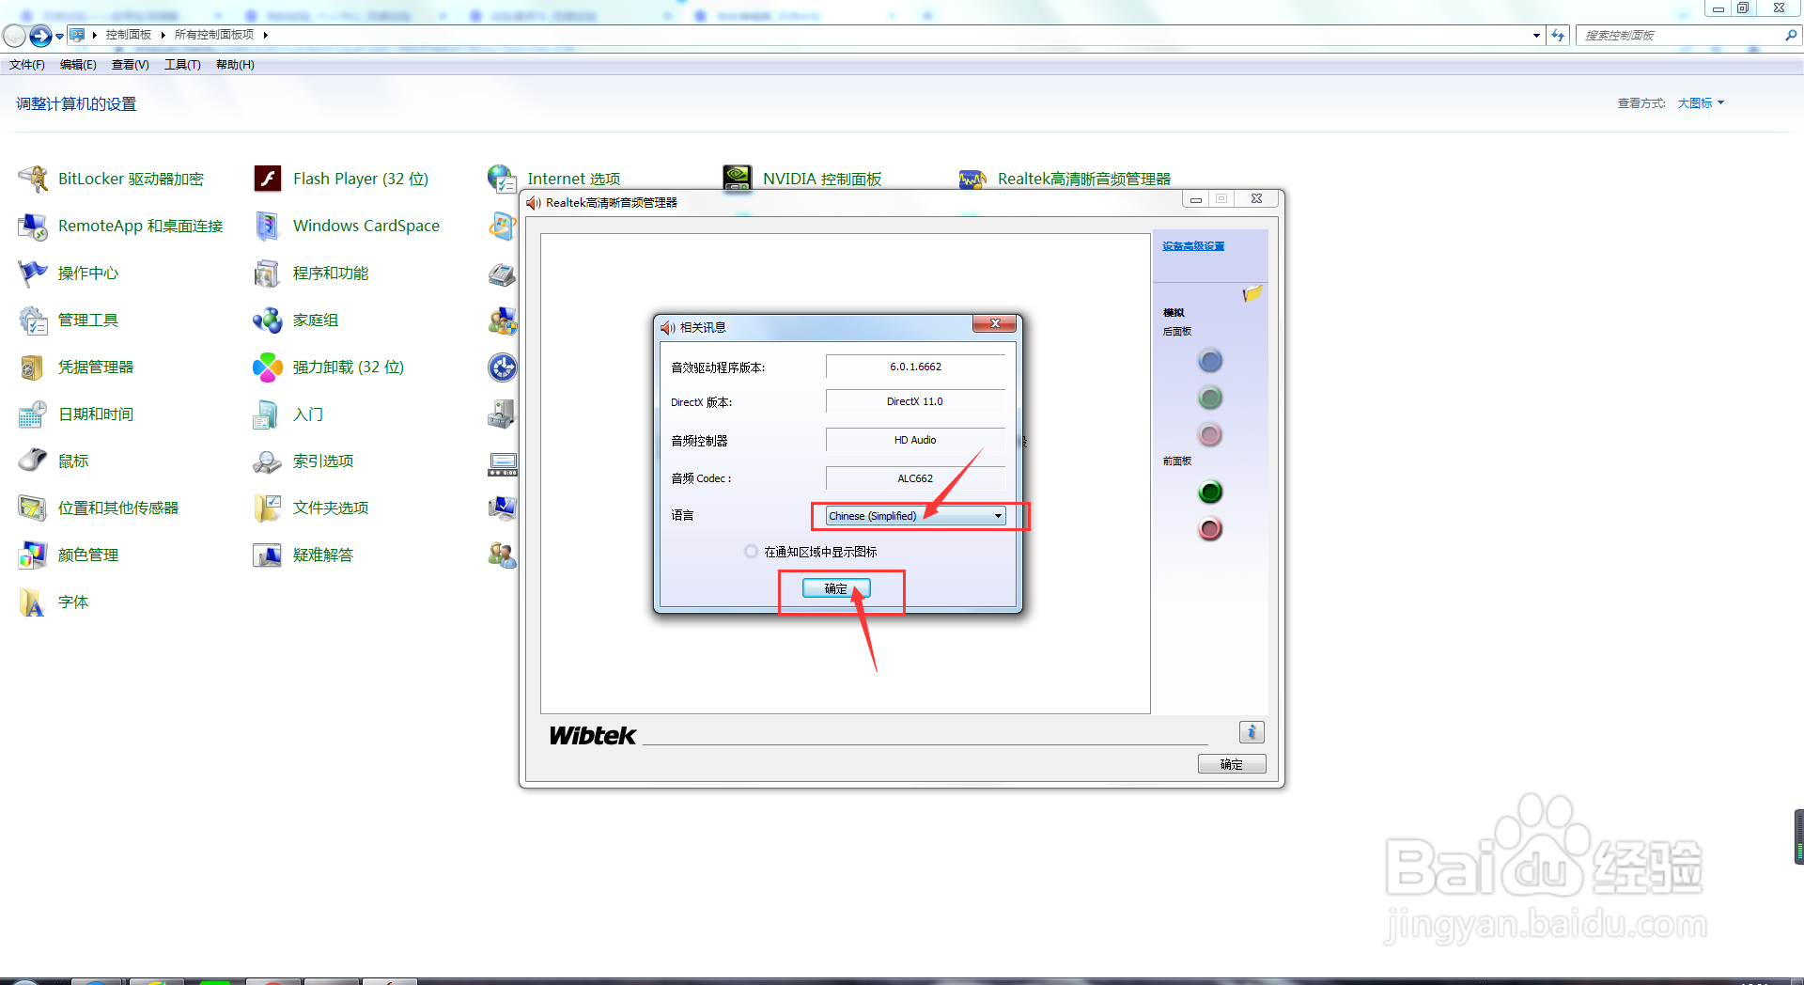
Task: Open 日期和时间 icon
Action: [x=33, y=414]
